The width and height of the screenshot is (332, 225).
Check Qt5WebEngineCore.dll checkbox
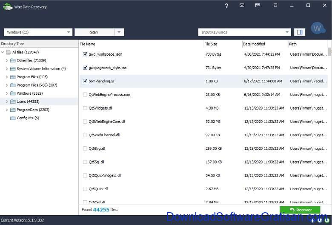point(85,121)
